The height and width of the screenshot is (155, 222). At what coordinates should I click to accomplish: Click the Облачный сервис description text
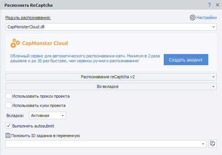pos(85,58)
